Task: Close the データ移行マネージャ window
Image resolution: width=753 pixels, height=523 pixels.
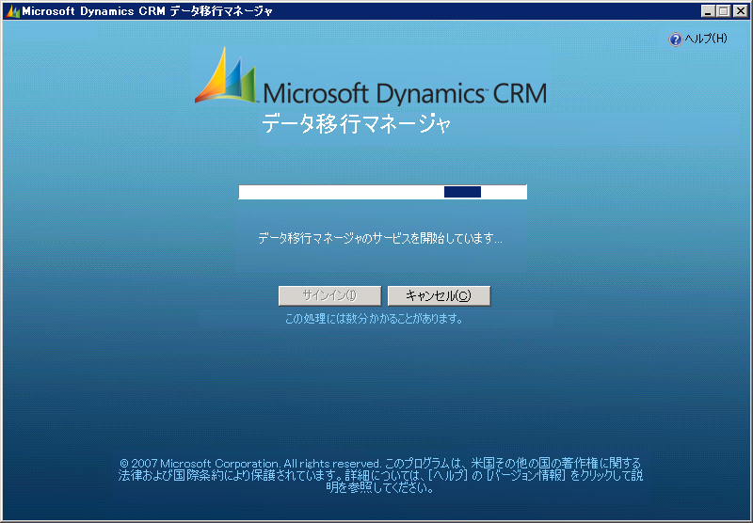Action: pyautogui.click(x=740, y=11)
